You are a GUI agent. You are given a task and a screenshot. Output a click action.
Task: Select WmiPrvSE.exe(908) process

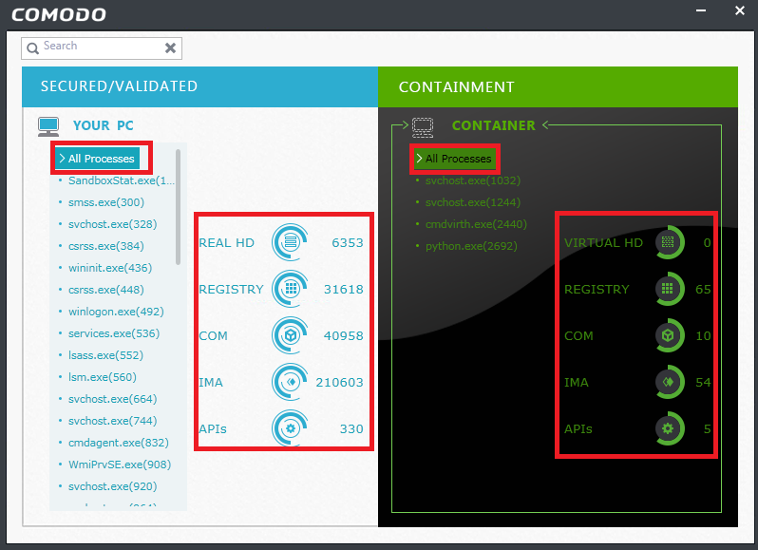point(120,465)
